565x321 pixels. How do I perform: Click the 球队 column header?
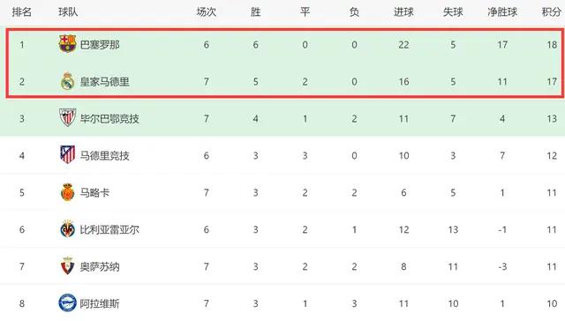tap(68, 11)
